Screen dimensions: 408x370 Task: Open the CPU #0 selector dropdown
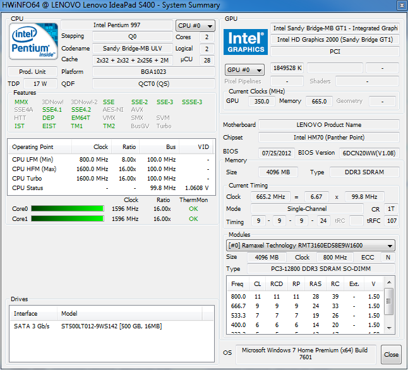coord(195,26)
